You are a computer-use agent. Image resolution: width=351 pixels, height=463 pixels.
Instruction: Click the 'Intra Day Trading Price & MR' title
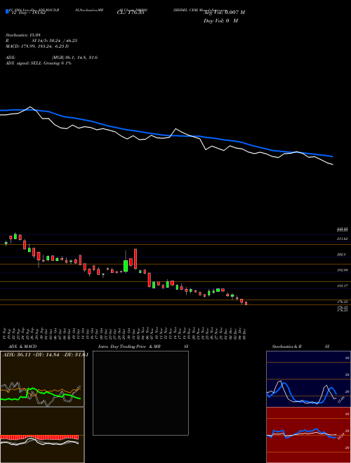click(129, 347)
